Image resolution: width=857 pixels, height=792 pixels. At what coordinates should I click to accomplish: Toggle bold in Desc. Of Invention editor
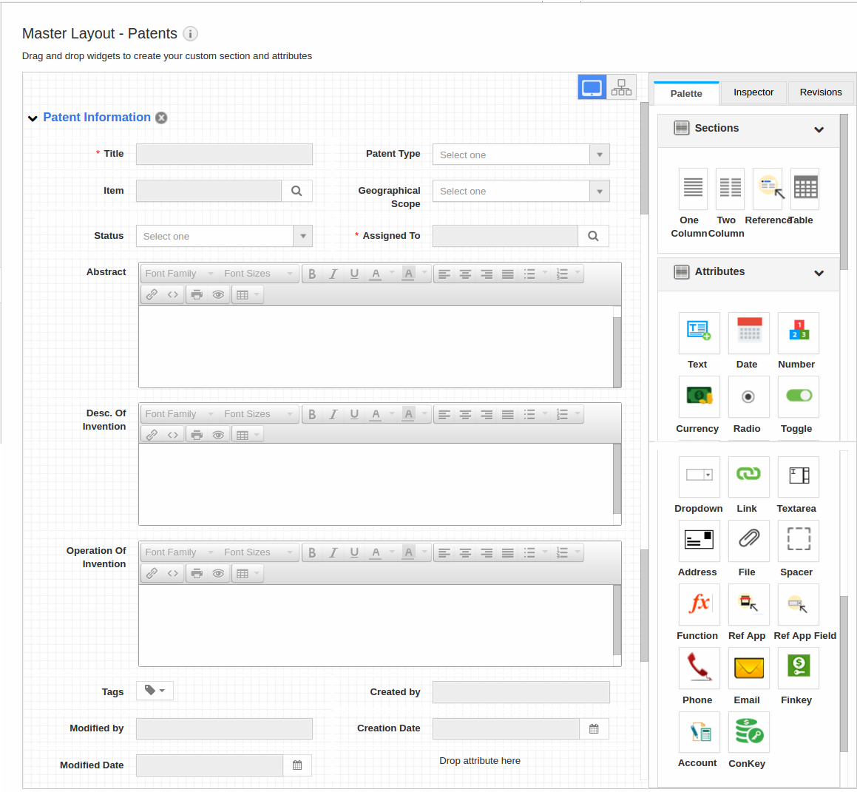(312, 414)
